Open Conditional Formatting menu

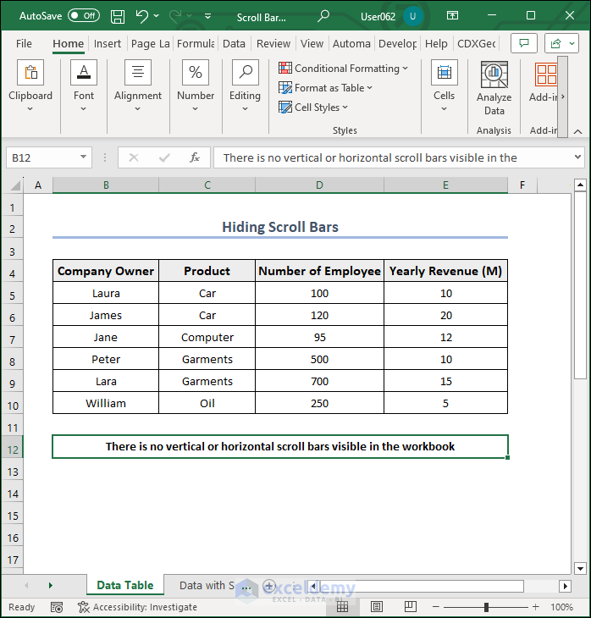coord(343,69)
